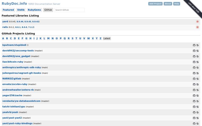GitHub icon for anthropics/anthropic-sdk-ruby
Screen dimensions: 202x126
point(194,67)
